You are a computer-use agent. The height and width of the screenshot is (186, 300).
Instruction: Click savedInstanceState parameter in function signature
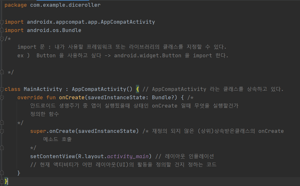(117, 98)
